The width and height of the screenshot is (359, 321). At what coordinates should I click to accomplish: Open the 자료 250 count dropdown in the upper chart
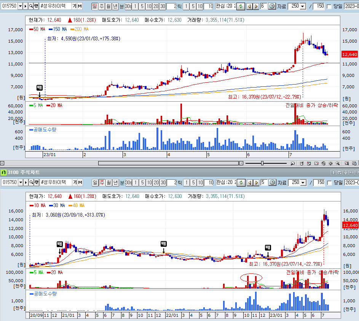tap(303, 6)
